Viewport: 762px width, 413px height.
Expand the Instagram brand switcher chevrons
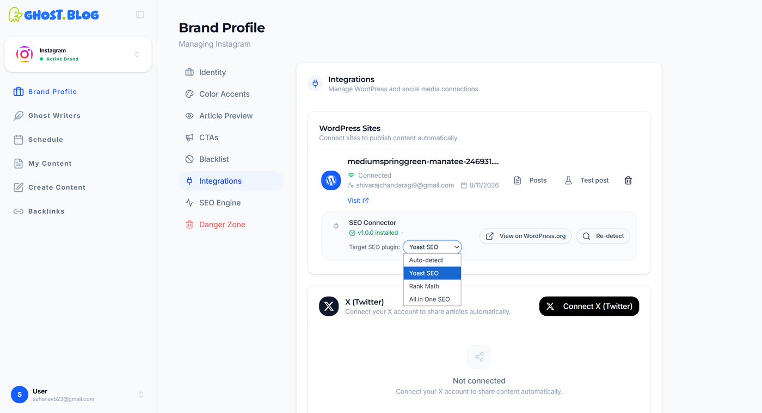click(137, 54)
